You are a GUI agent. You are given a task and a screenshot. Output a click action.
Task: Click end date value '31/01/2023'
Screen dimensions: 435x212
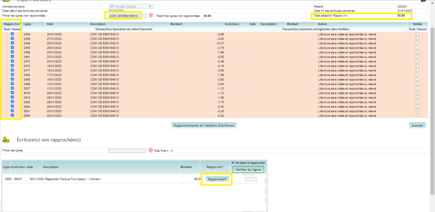click(x=405, y=11)
